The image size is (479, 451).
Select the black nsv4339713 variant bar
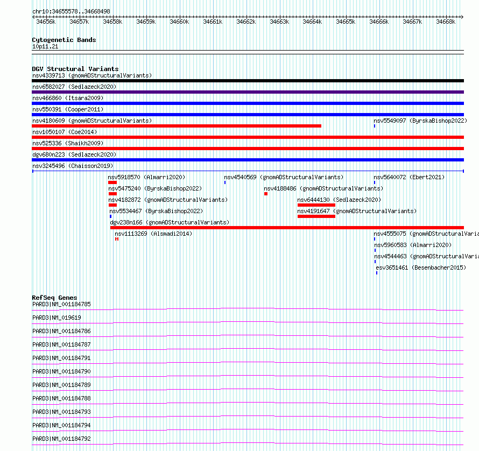(x=248, y=81)
